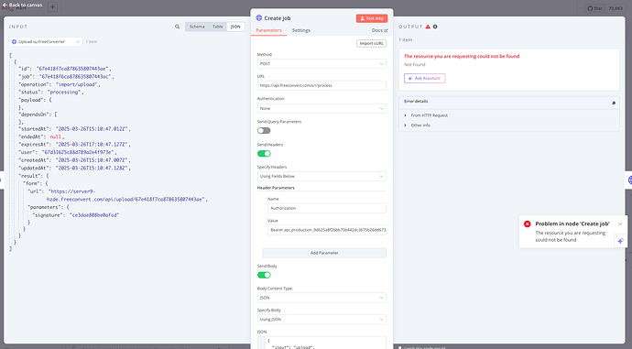The image size is (632, 349).
Task: Click the GitHub Star icon button
Action: click(594, 8)
